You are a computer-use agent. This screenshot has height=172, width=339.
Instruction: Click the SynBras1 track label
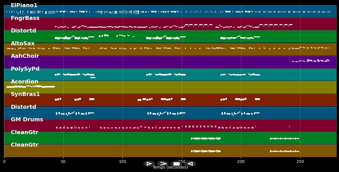25,94
